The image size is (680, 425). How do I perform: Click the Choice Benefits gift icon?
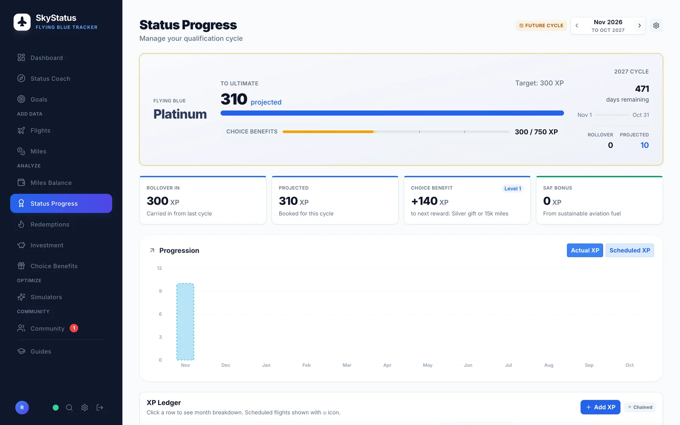pos(21,266)
